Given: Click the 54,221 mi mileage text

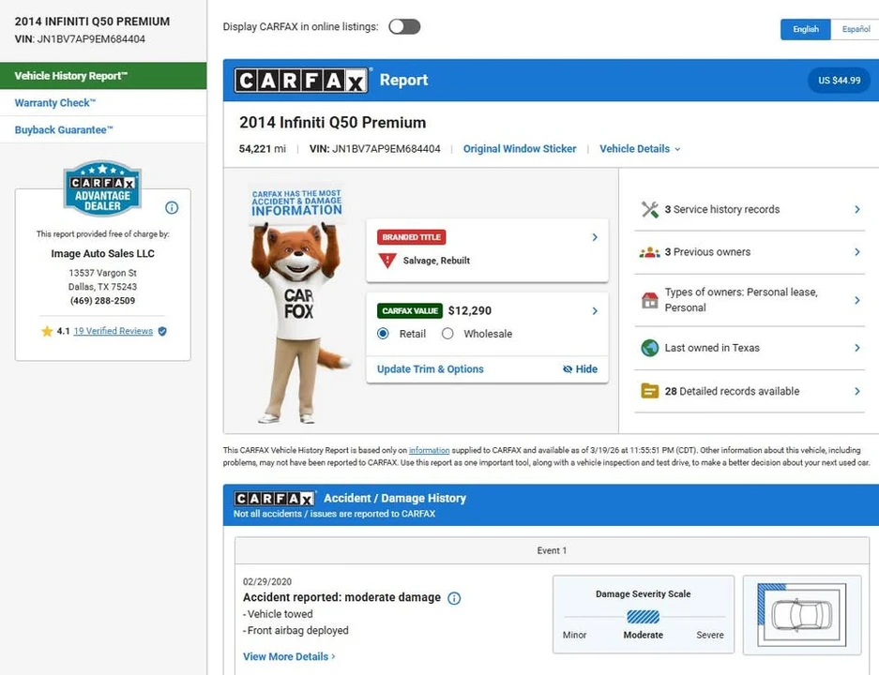Looking at the screenshot, I should [263, 149].
